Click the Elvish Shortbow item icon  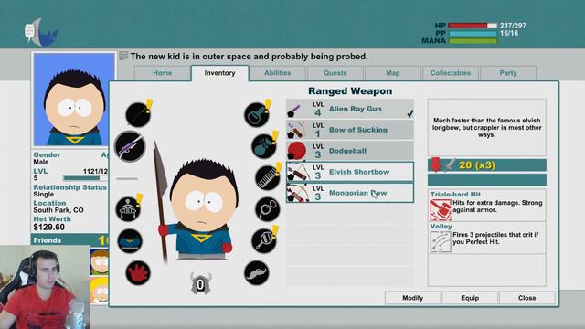pos(298,172)
